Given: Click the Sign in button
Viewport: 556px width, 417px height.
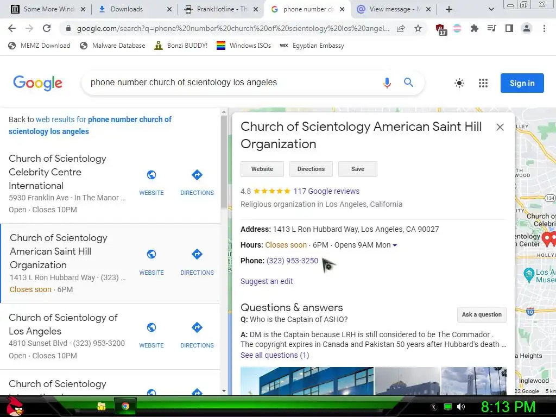Looking at the screenshot, I should pyautogui.click(x=522, y=83).
